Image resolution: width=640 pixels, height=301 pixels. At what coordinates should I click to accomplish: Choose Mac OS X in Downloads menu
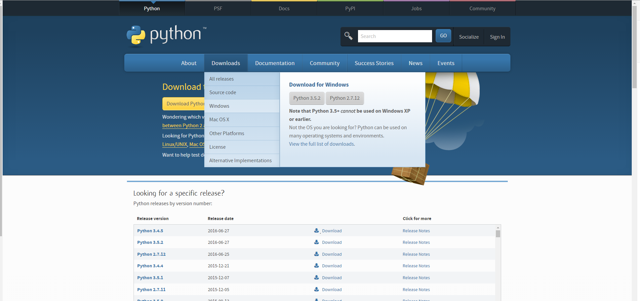coord(219,120)
